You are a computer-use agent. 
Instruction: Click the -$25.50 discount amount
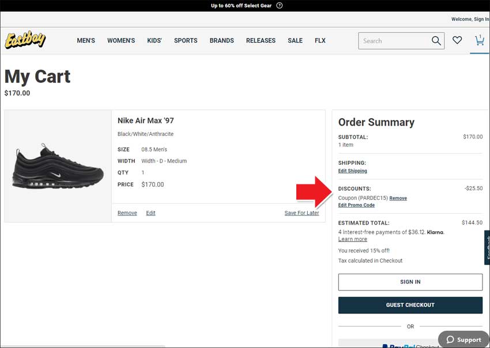pos(473,188)
